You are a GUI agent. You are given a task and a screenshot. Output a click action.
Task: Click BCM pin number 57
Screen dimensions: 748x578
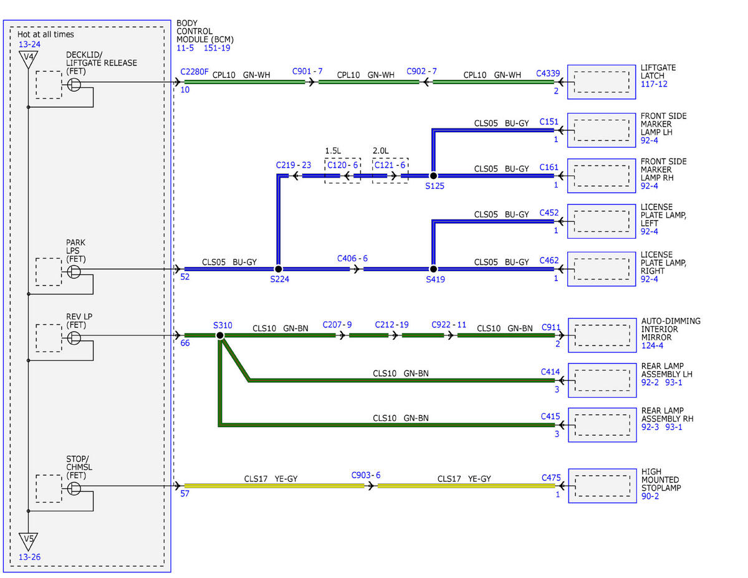[185, 494]
